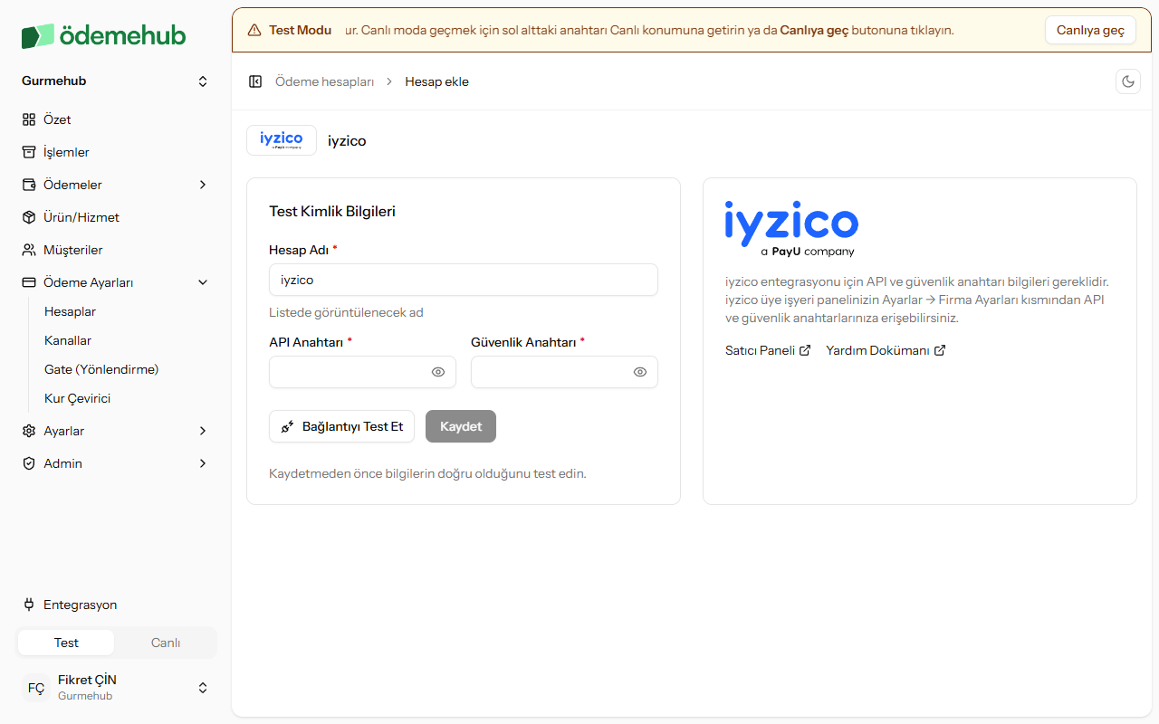This screenshot has width=1159, height=724.
Task: Open the Satıcı Paneli link
Action: 768,350
